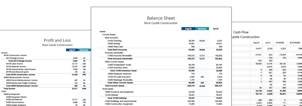This screenshot has width=302, height=106.
Task: Click the 11000 Accounts Receivable row label
Action: click(119, 55)
